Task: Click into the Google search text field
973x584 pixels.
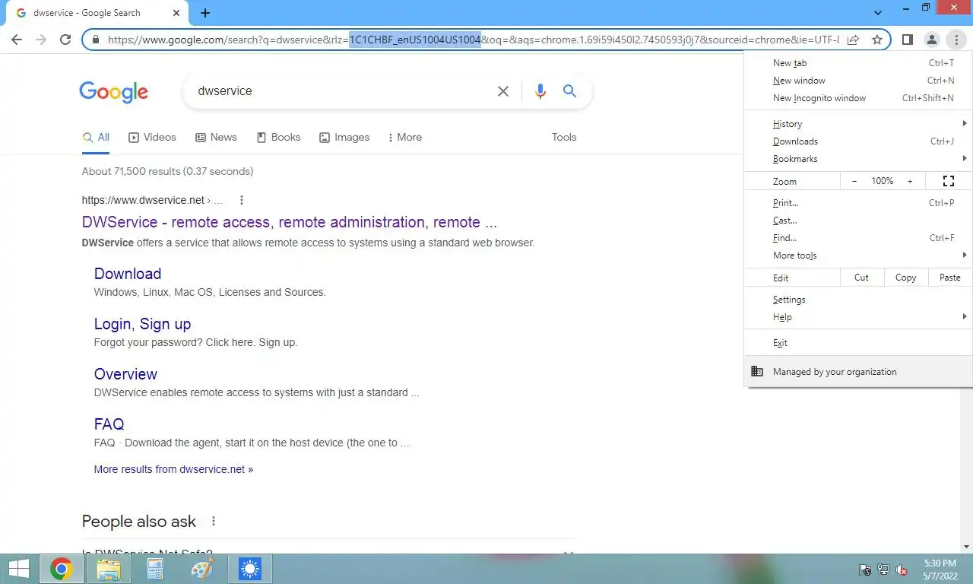Action: [x=342, y=91]
